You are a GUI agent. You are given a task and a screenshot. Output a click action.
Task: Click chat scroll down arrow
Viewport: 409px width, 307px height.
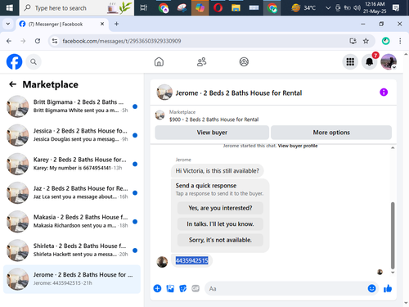[393, 273]
